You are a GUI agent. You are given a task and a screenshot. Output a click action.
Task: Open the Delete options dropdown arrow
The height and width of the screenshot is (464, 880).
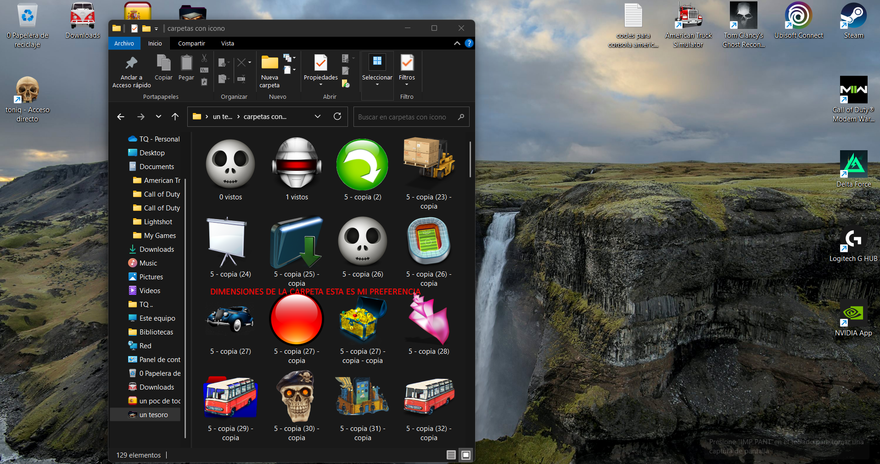pos(250,62)
